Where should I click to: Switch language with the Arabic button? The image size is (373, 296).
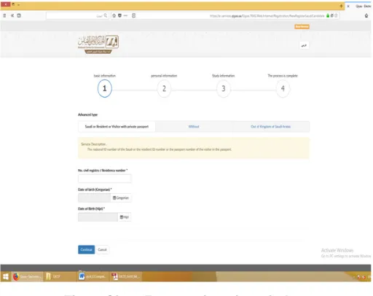pos(304,45)
